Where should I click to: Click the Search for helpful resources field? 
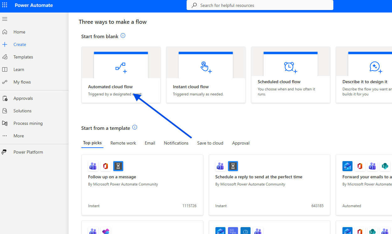pyautogui.click(x=263, y=5)
